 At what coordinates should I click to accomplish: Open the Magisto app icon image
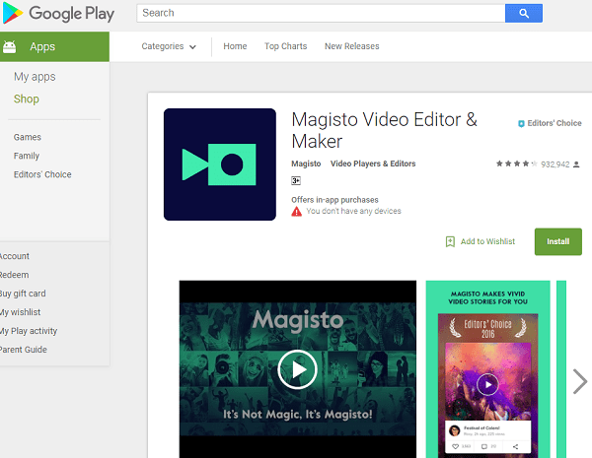[220, 164]
